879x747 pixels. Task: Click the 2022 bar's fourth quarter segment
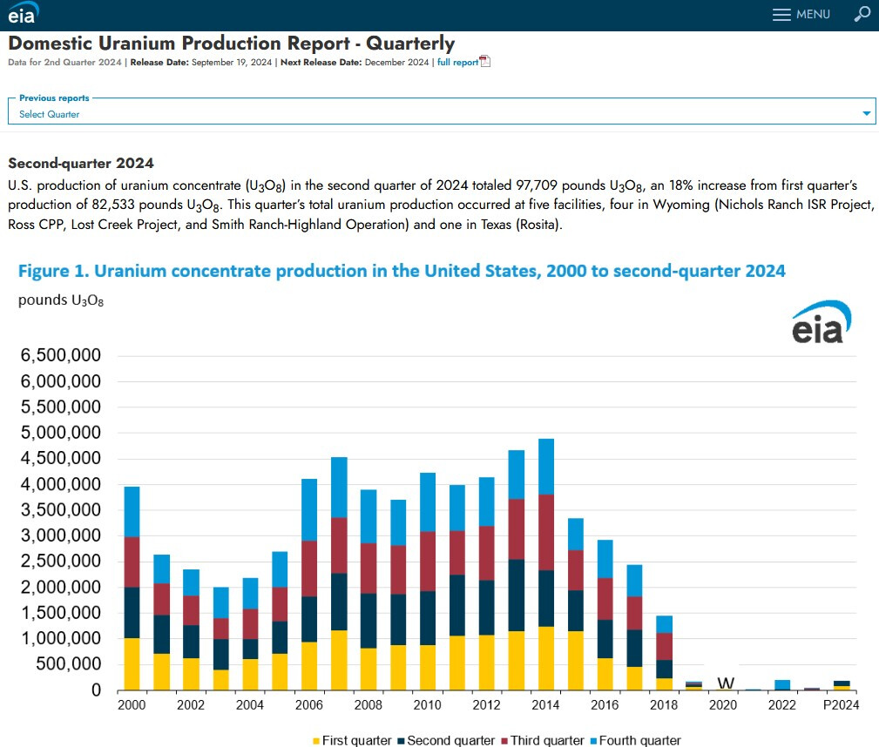coord(782,684)
